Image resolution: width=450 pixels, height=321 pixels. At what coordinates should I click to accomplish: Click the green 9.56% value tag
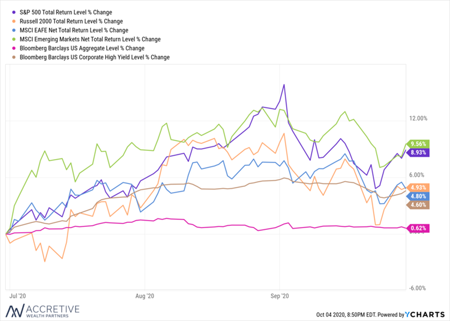pyautogui.click(x=420, y=144)
